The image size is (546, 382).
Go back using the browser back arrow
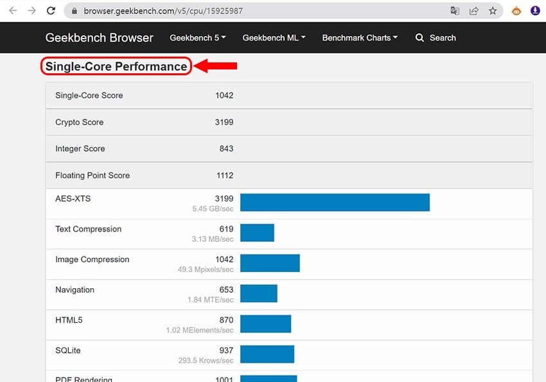[x=13, y=11]
